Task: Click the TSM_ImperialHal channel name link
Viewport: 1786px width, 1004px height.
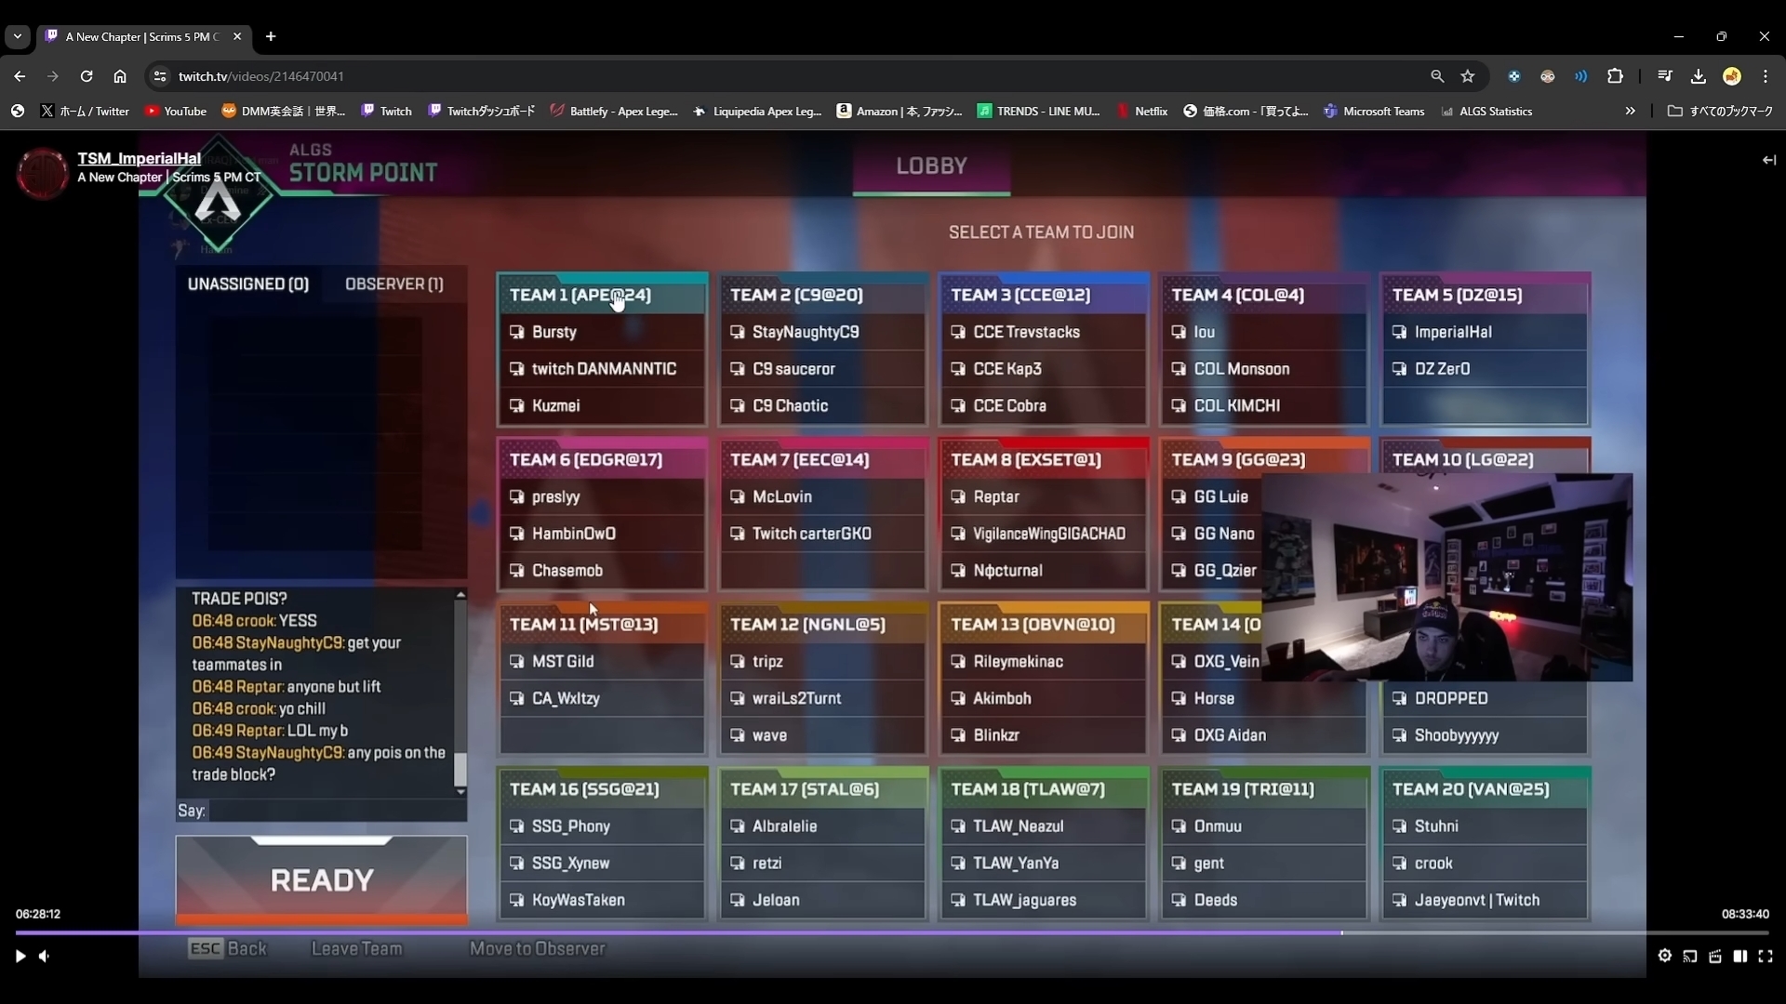Action: [x=139, y=158]
